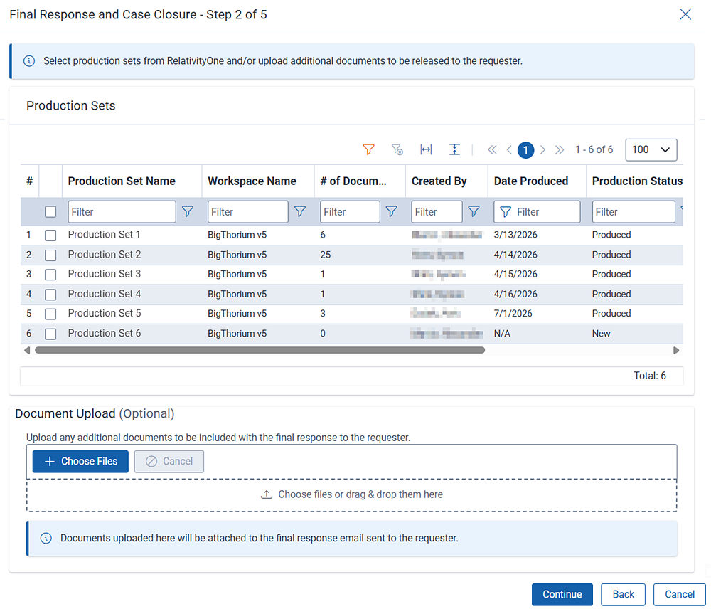Open the Date Produced filter field
Screen dimensions: 711x614
[537, 212]
